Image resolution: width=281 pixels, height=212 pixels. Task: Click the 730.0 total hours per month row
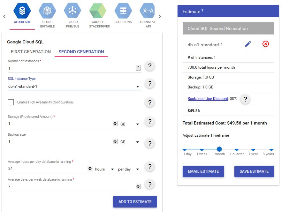coord(228,67)
